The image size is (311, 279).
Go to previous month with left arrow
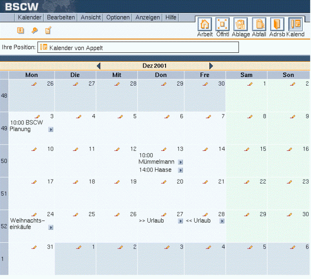click(x=98, y=66)
